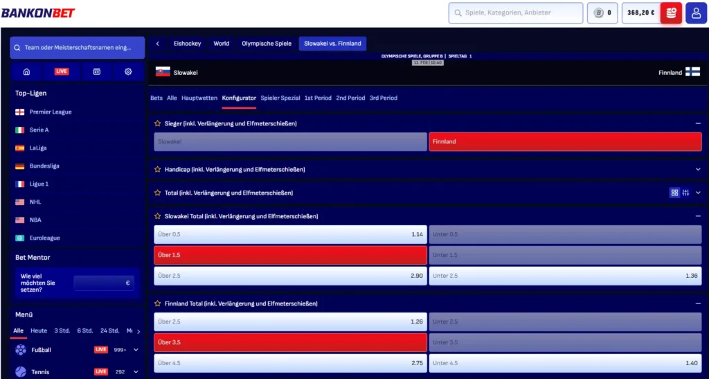Expand the Fußball sport list

(x=136, y=350)
